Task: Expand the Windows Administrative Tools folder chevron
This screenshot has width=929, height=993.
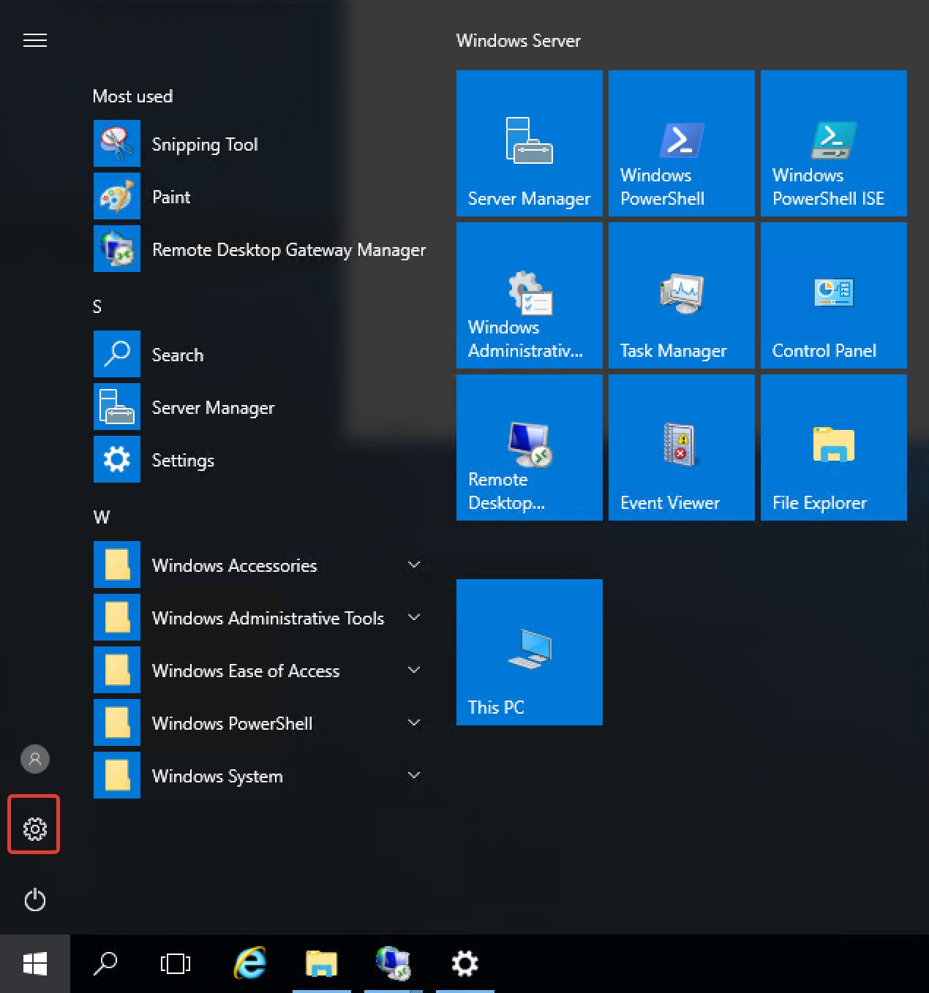Action: click(413, 618)
